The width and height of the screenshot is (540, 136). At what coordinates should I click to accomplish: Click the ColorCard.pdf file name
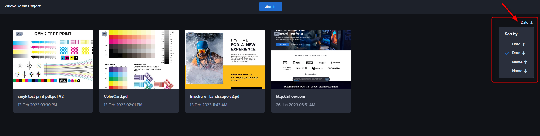(x=116, y=97)
